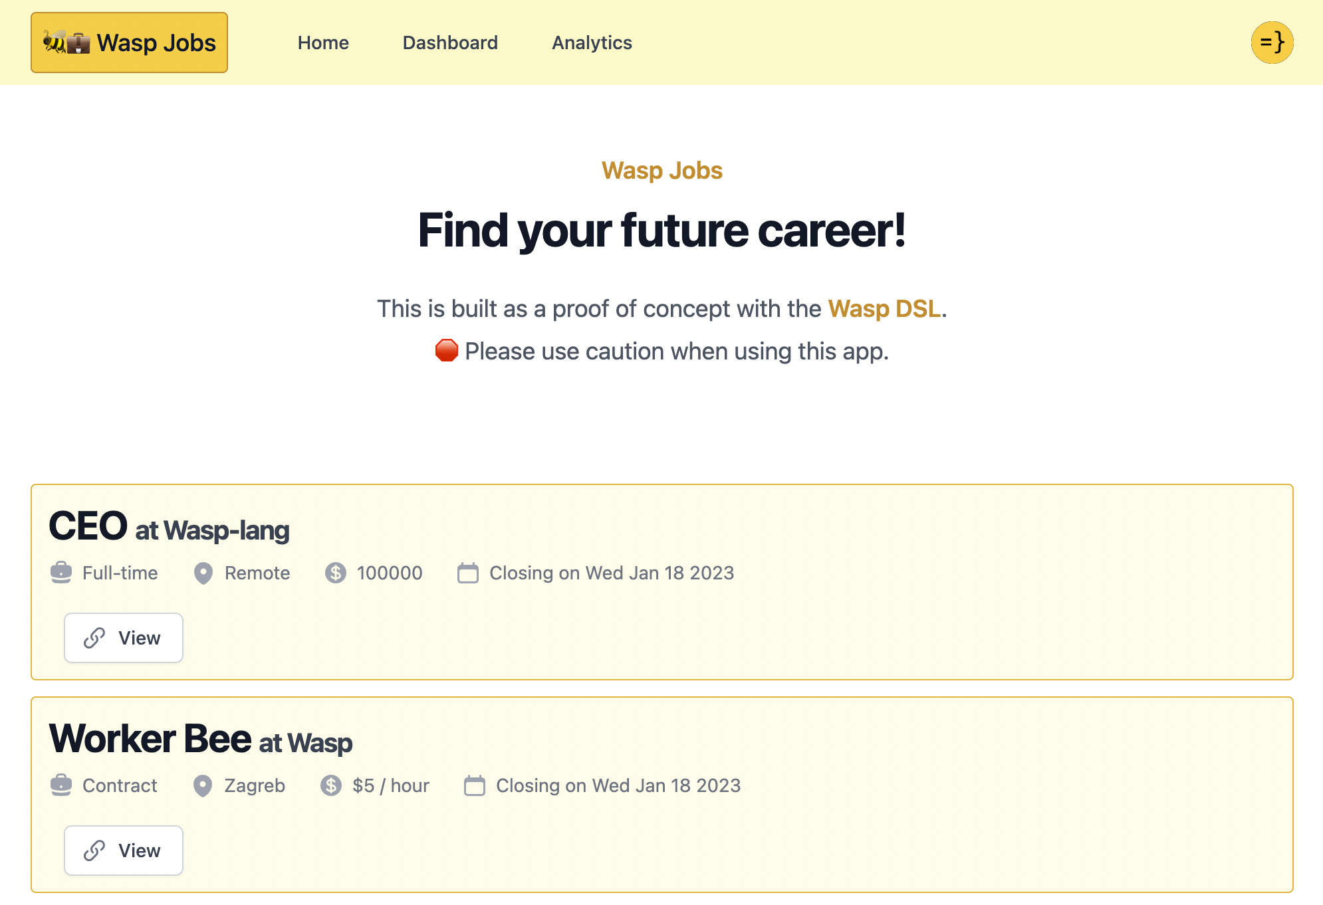Click the calendar icon in Worker Bee listing

pos(475,785)
